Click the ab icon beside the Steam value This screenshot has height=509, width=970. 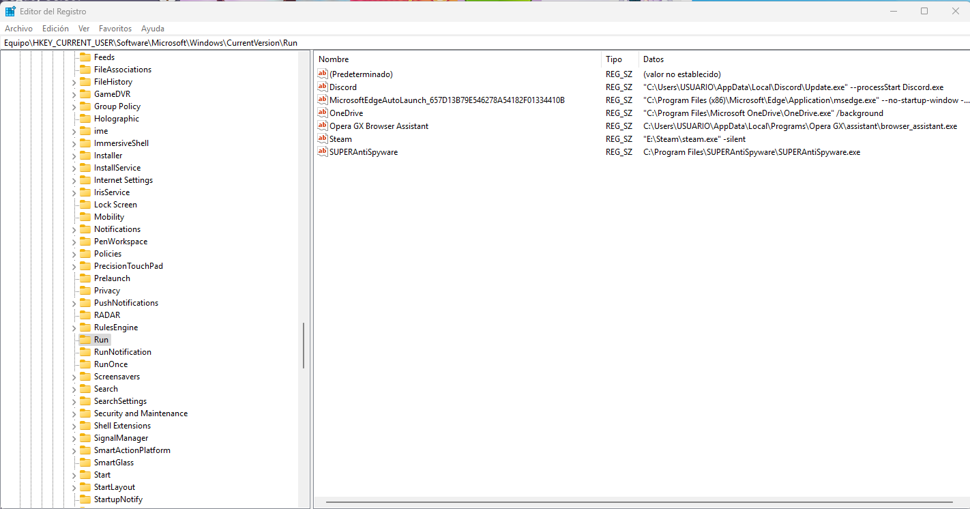pyautogui.click(x=322, y=139)
